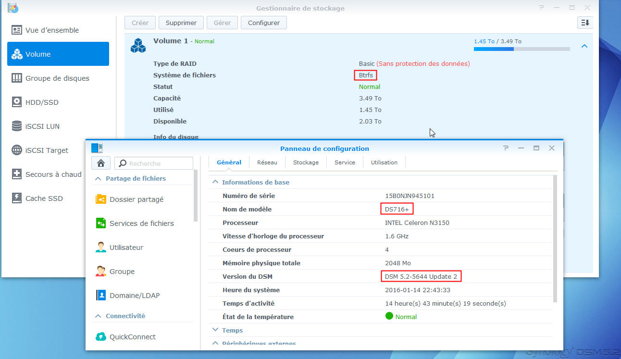Expand the Temps section
This screenshot has width=621, height=359.
(x=215, y=330)
